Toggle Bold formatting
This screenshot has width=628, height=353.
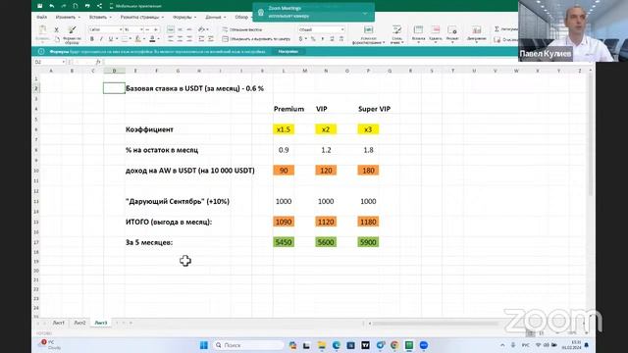pos(91,39)
